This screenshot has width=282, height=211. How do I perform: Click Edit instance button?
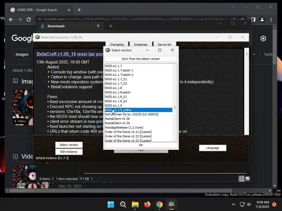click(x=69, y=152)
